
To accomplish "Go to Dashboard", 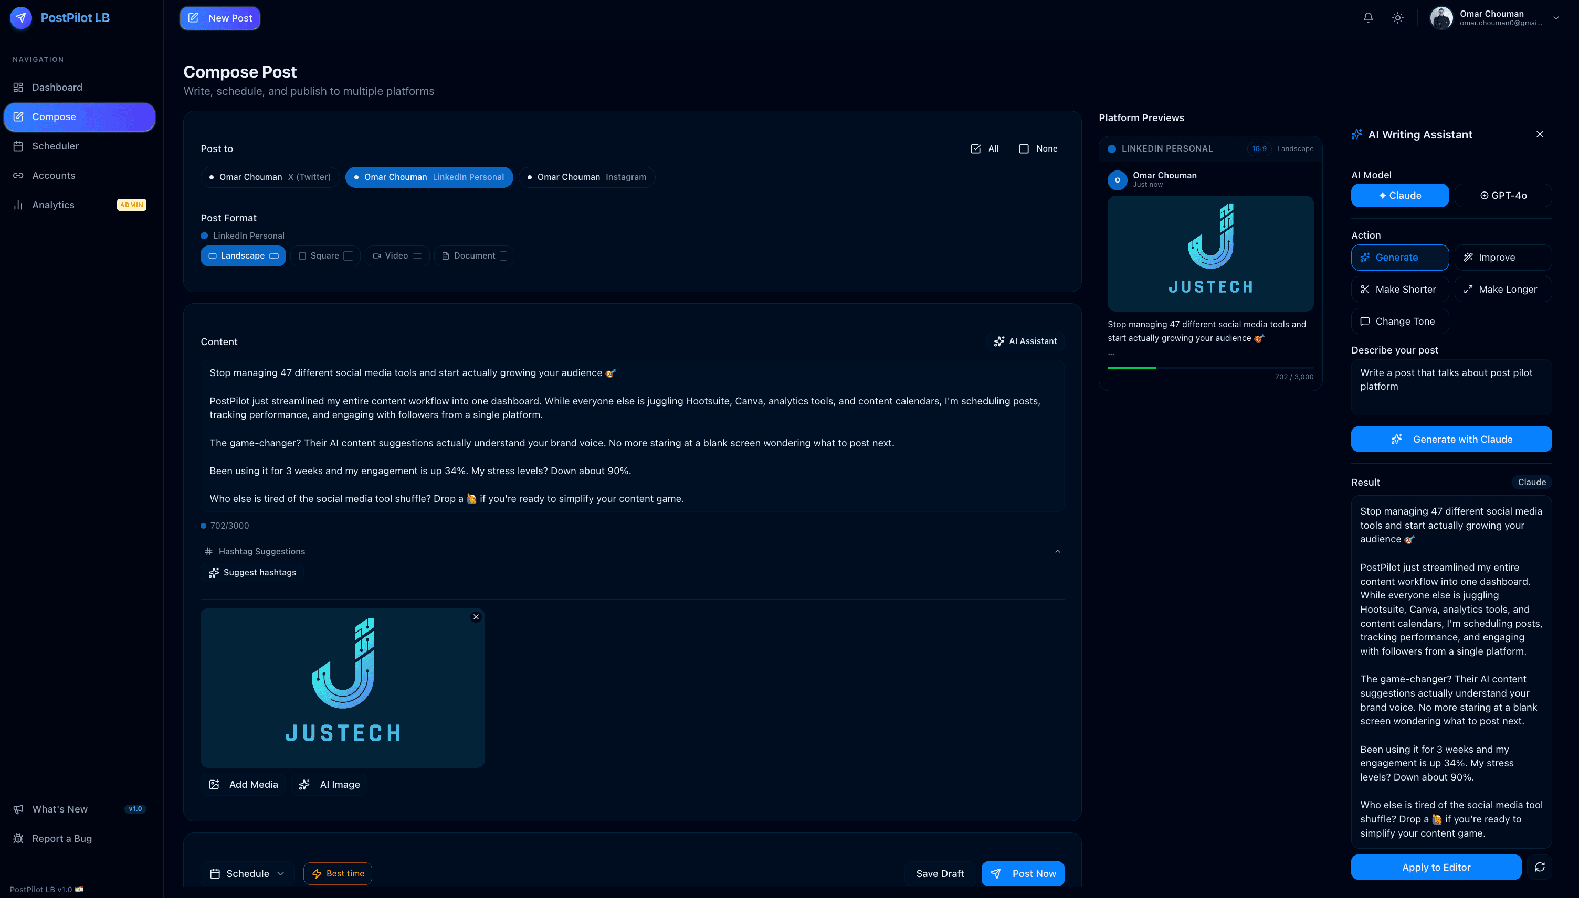I will point(80,87).
